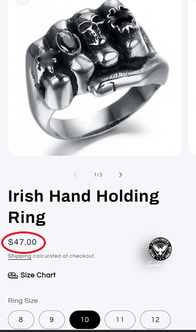Click the Ring Size label
This screenshot has height=332, width=196.
click(23, 301)
